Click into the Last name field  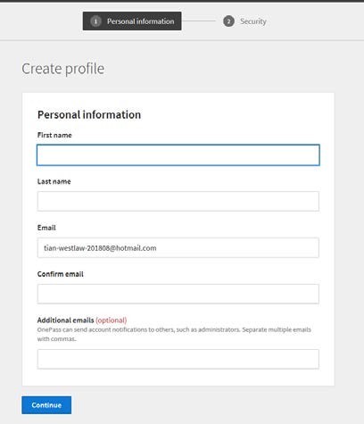coord(178,202)
